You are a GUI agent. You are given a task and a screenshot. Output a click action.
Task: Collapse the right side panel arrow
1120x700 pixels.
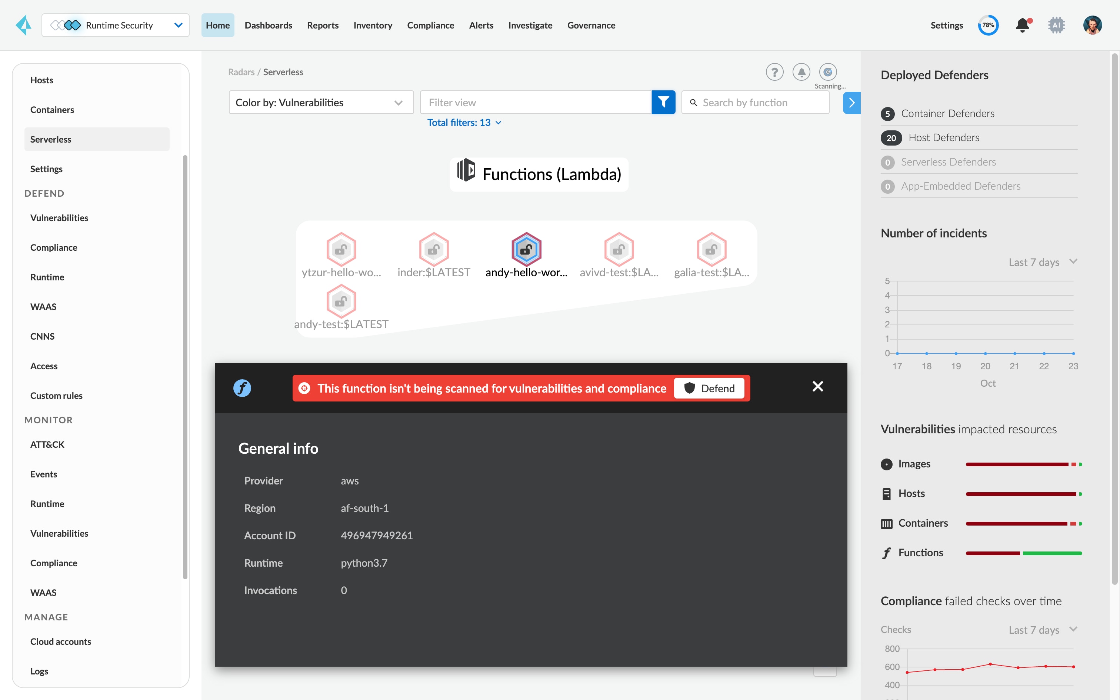pos(851,102)
